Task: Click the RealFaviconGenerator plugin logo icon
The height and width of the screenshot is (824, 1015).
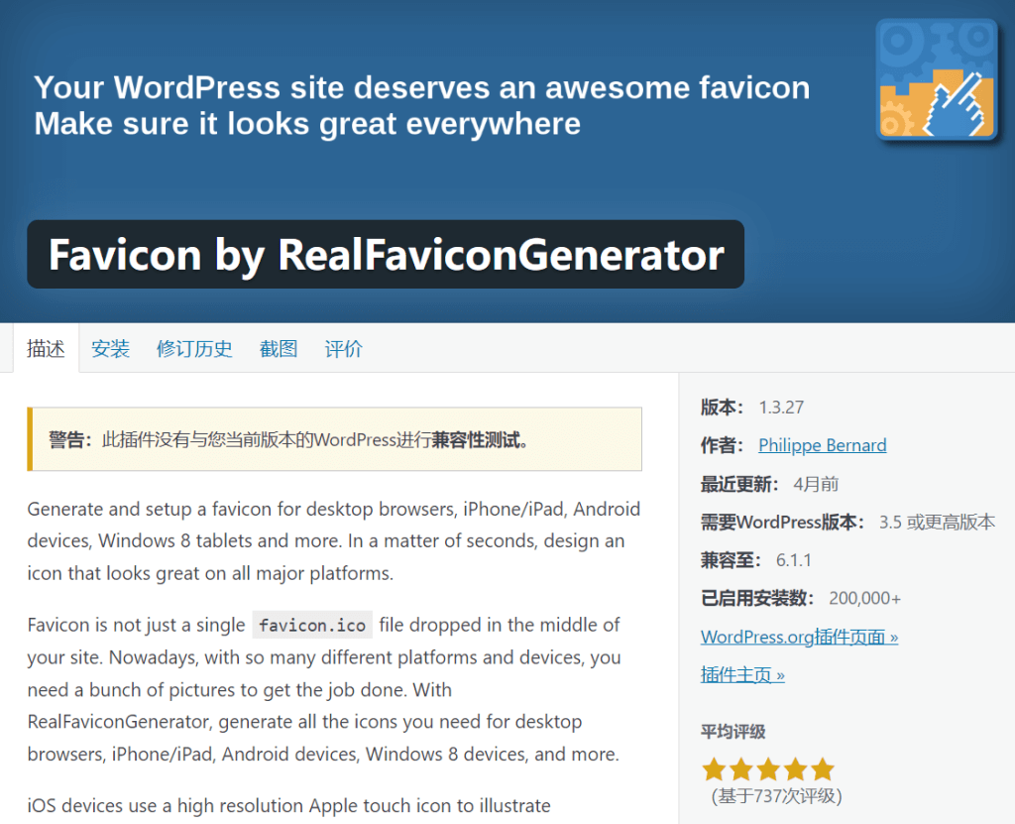Action: (x=936, y=79)
